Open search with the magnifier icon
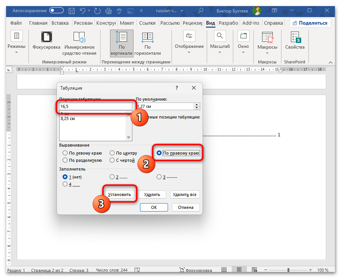Viewport: 341px width, 278px height. click(x=201, y=11)
